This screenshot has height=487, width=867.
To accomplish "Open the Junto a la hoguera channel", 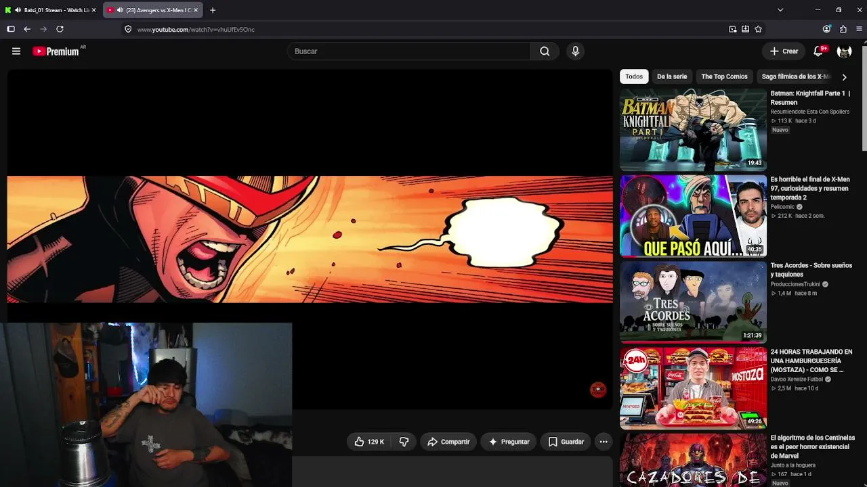I will tap(793, 465).
